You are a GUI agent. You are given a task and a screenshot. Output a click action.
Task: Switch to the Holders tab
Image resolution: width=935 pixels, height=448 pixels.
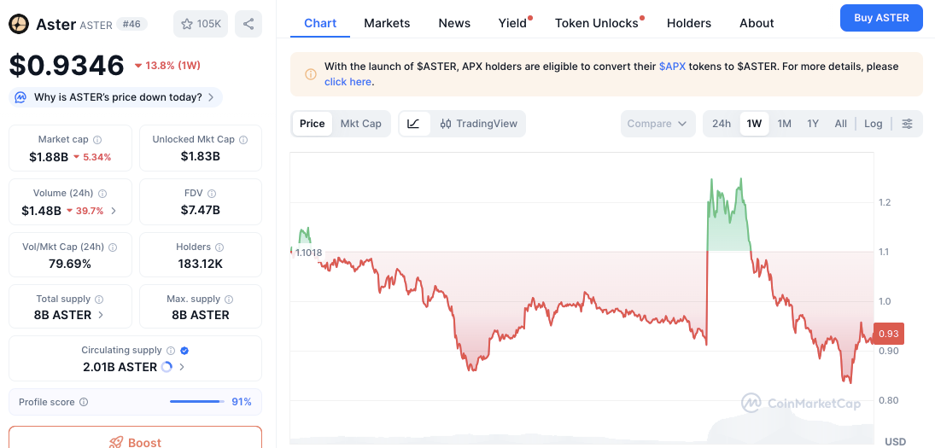688,23
